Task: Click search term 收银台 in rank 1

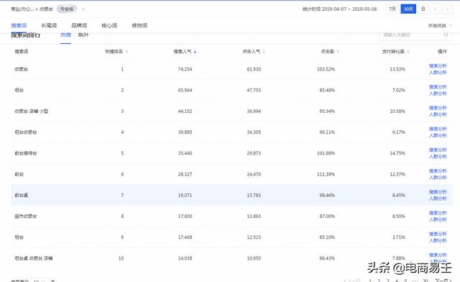Action: [22, 69]
